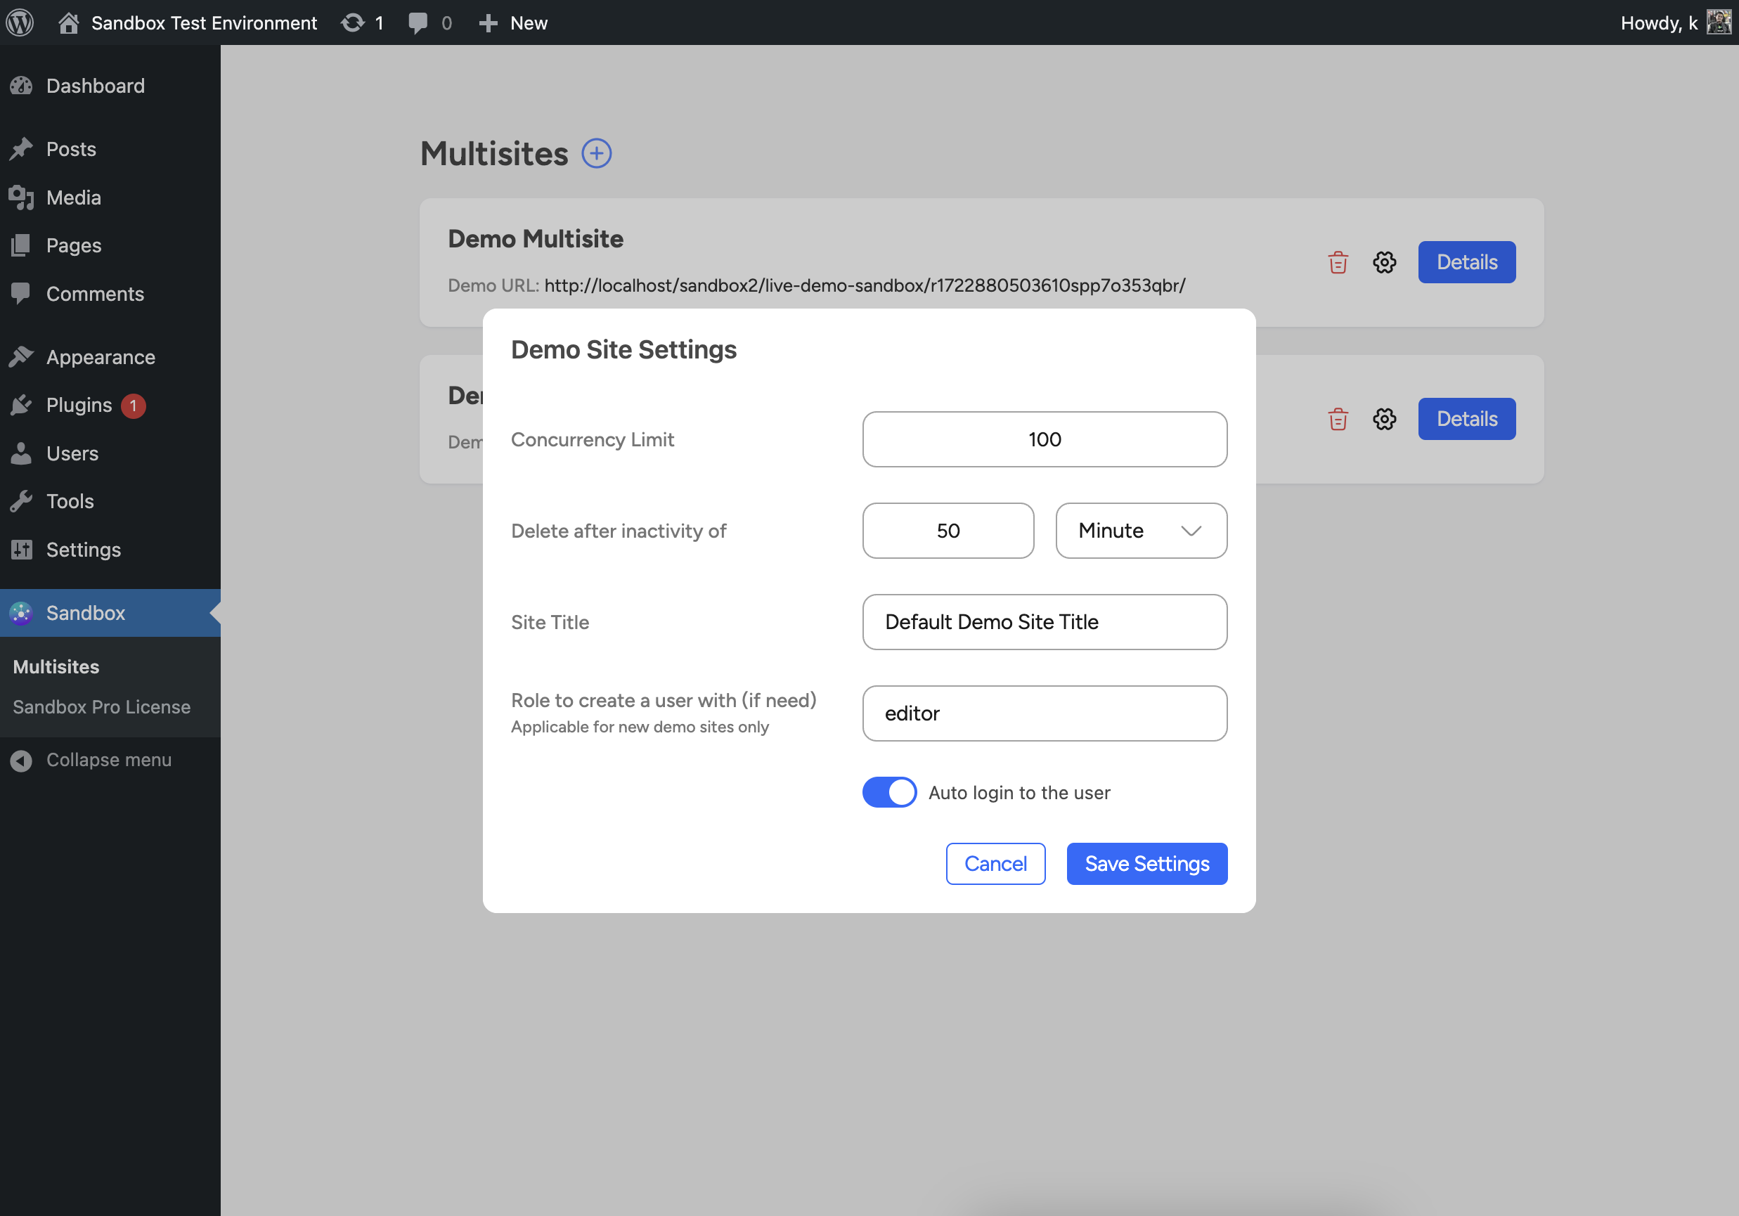Click the Appearance brush icon
This screenshot has height=1216, width=1739.
point(21,357)
